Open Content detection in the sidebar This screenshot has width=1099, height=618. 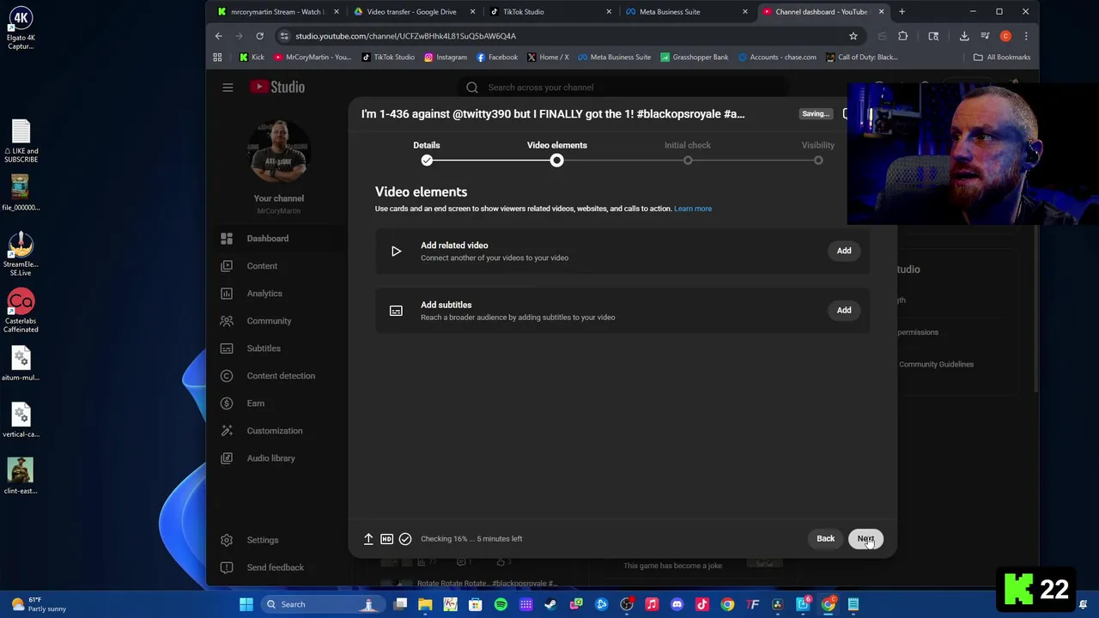pos(281,376)
